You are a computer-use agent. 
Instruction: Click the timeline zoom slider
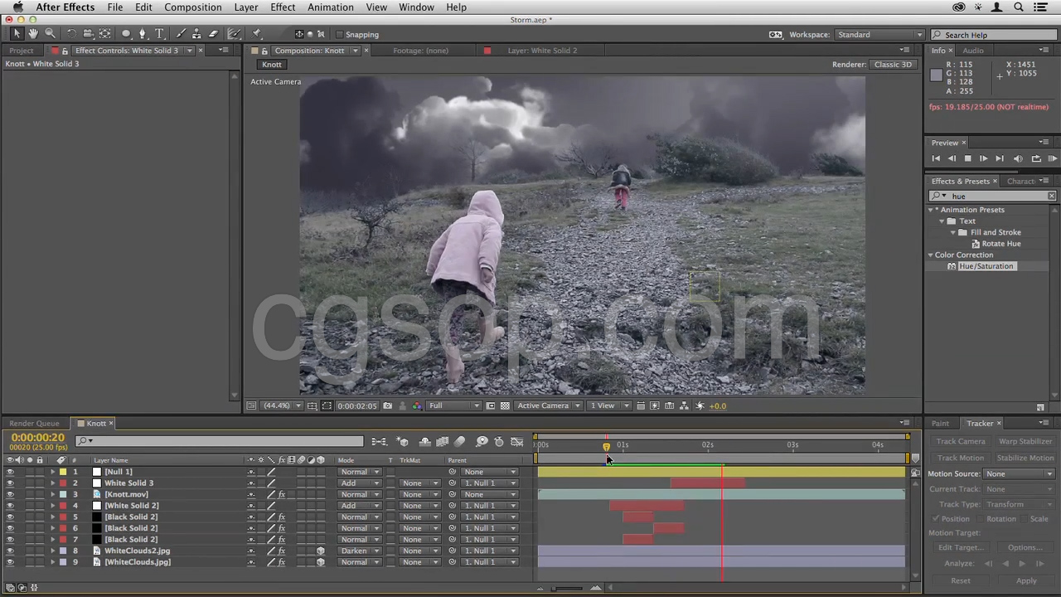(x=568, y=589)
